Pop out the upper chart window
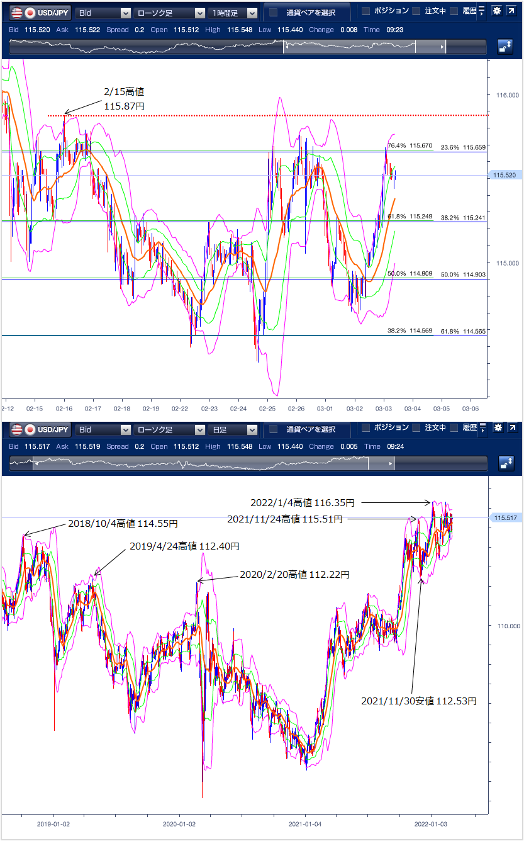524x841 pixels. click(x=513, y=12)
